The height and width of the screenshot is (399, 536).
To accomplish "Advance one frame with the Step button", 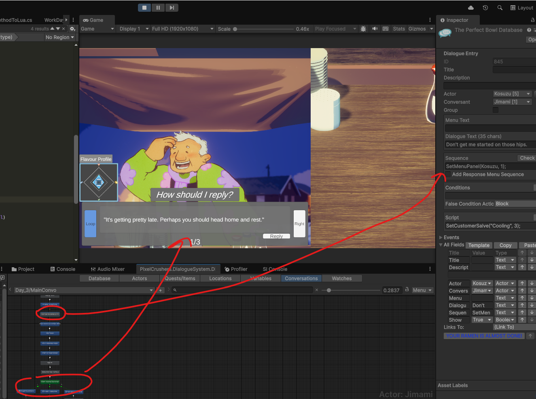I will coord(172,8).
